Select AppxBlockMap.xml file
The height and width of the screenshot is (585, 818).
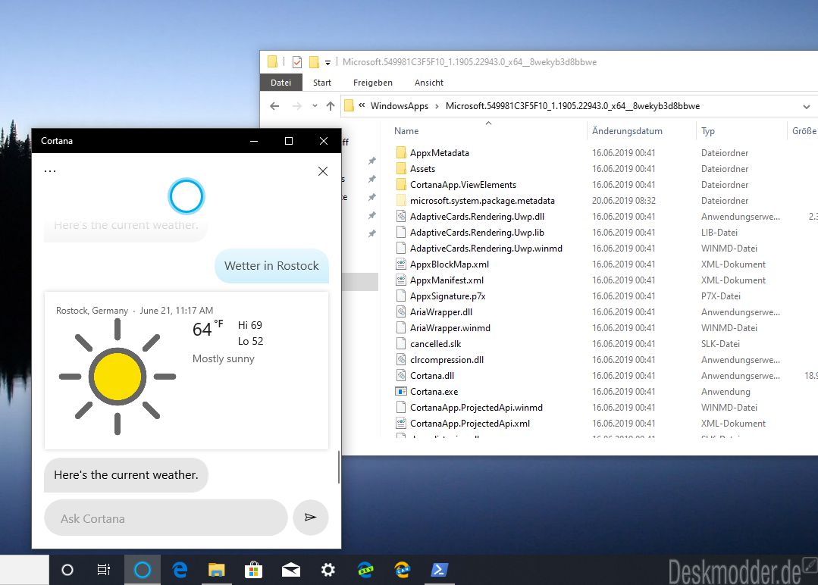[450, 264]
